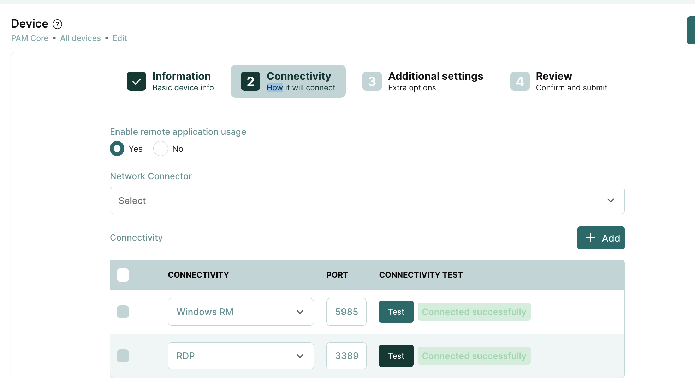The width and height of the screenshot is (695, 381).
Task: Toggle the select-all checkbox in table header
Action: (x=123, y=275)
